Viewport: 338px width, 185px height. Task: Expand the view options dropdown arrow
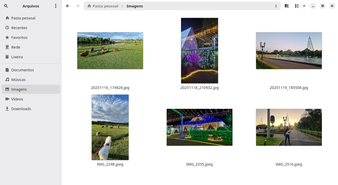304,6
